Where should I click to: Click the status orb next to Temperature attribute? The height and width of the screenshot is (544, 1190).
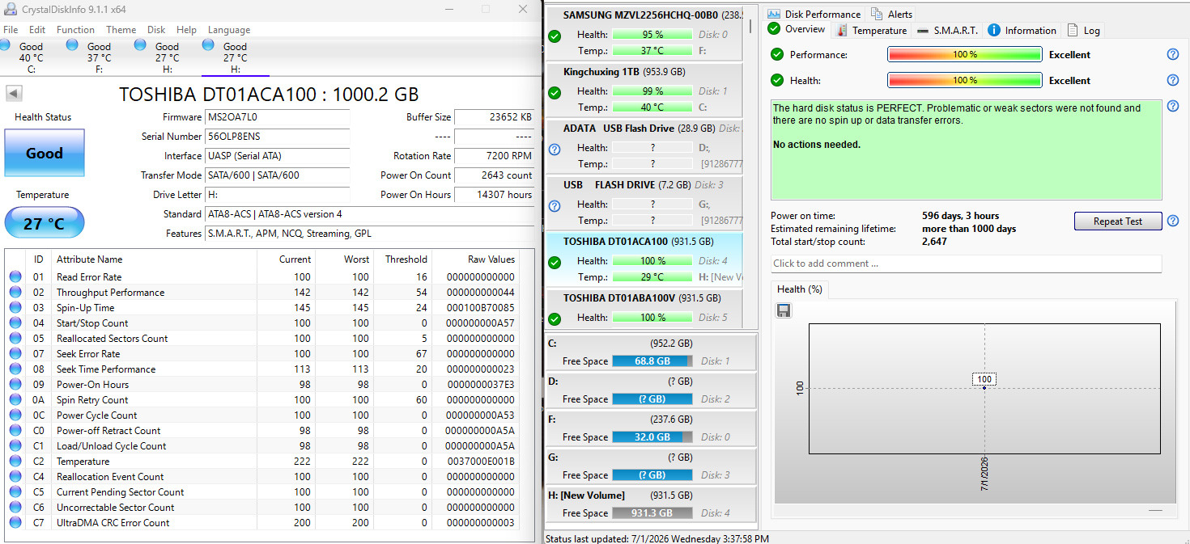15,462
